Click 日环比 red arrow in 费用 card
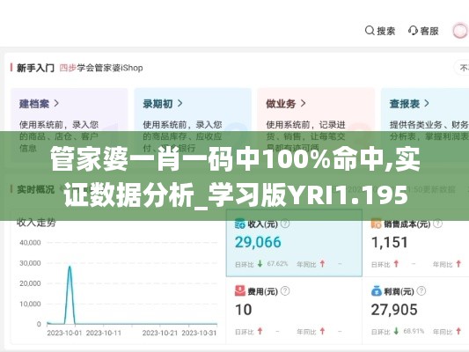The height and width of the screenshot is (352, 469). 260,331
